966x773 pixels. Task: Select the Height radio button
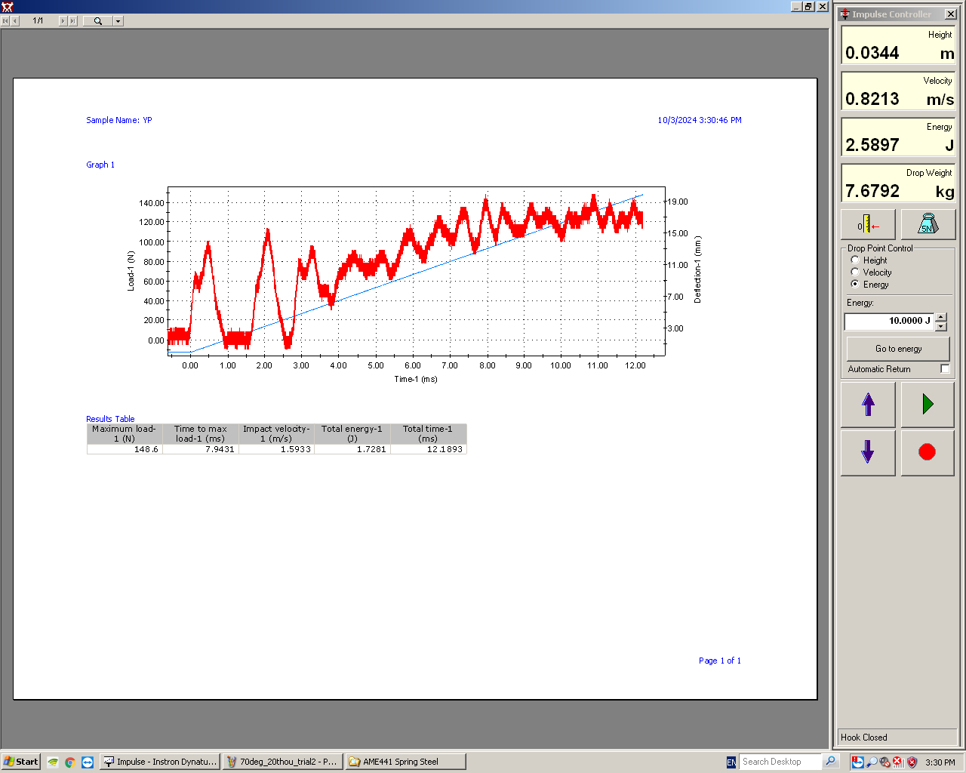[x=855, y=260]
